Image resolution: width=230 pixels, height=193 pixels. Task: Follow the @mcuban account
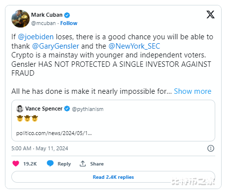69,23
